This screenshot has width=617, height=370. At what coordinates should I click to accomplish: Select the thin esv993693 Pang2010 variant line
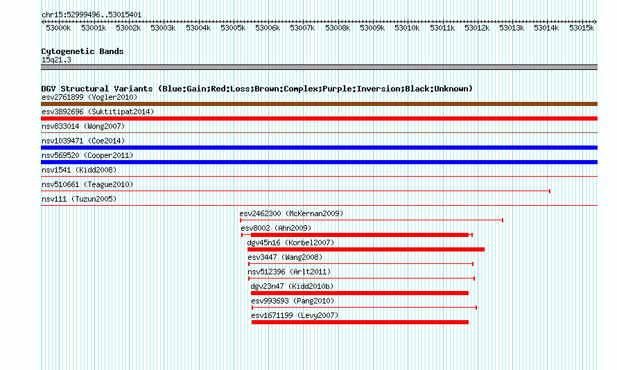[365, 308]
